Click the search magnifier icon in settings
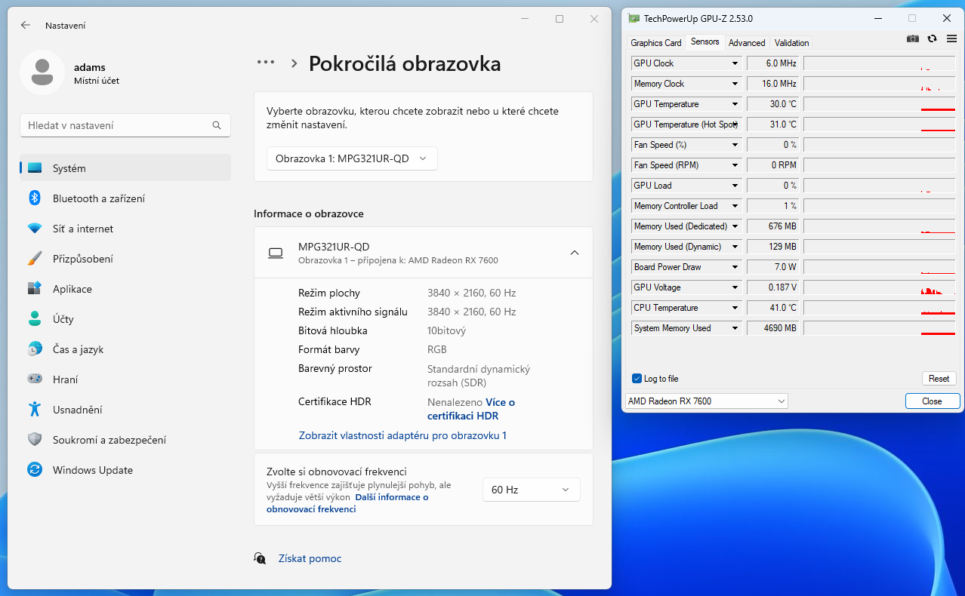Viewport: 965px width, 596px height. click(x=217, y=125)
